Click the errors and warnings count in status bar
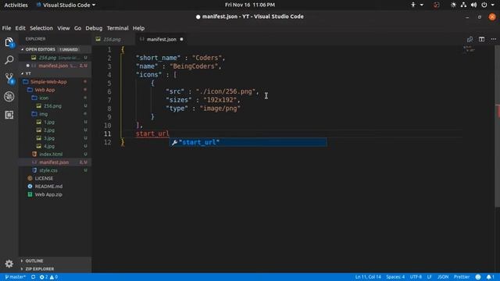The width and height of the screenshot is (500, 281). pos(48,277)
